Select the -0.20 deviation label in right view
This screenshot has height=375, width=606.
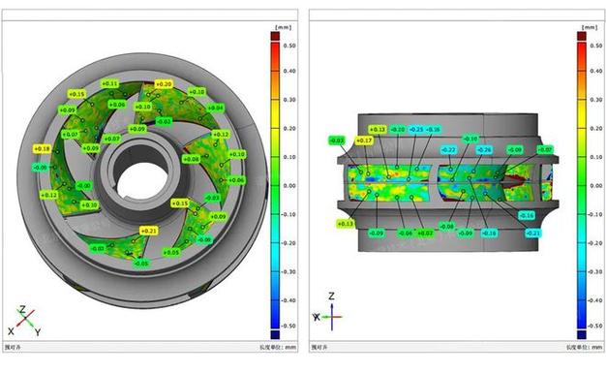pyautogui.click(x=398, y=130)
